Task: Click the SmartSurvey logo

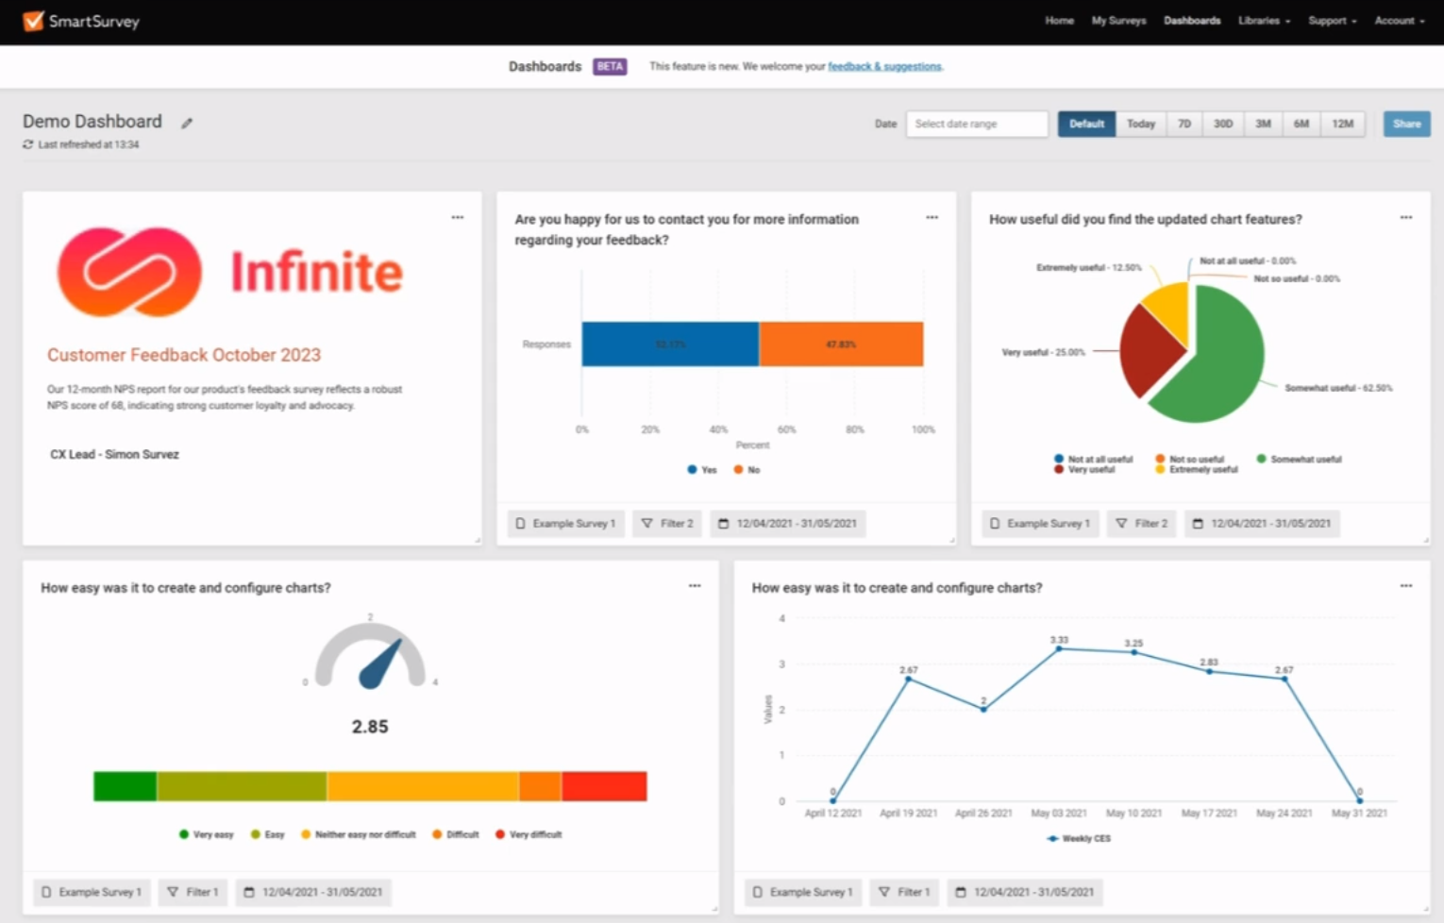Action: pyautogui.click(x=81, y=21)
